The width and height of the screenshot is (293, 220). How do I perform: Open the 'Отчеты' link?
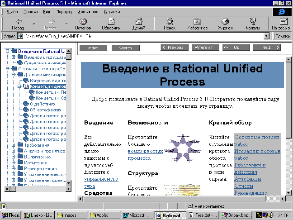(244, 186)
